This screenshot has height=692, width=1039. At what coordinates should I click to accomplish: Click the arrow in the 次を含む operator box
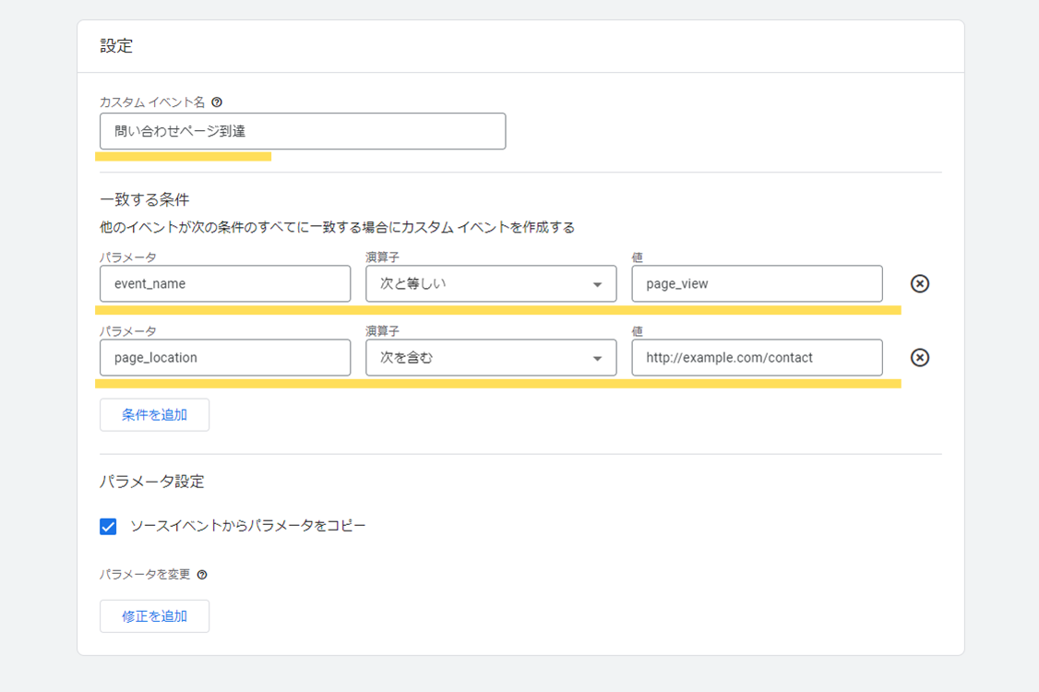(x=597, y=359)
